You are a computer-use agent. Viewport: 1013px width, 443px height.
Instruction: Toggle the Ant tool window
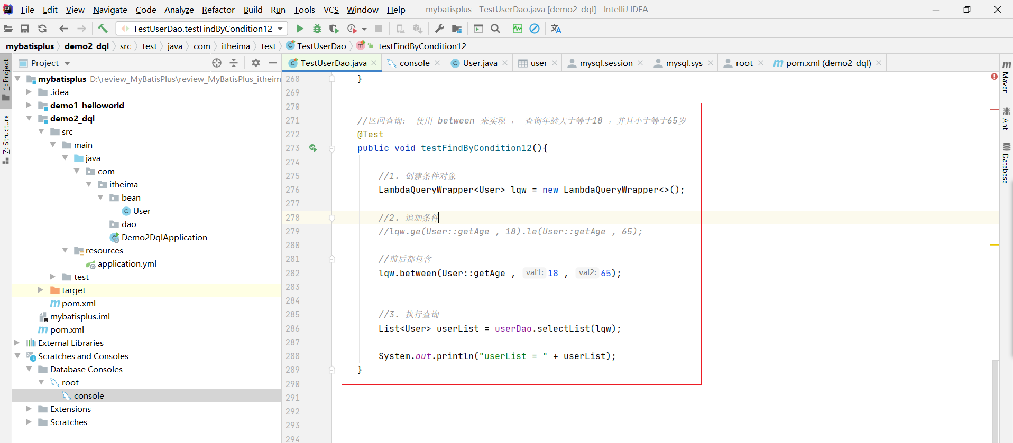pyautogui.click(x=1006, y=118)
